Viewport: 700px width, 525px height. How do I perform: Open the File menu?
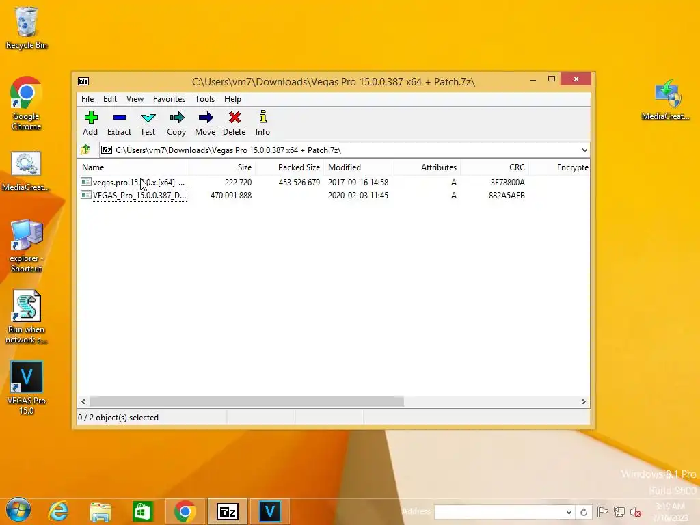[87, 99]
